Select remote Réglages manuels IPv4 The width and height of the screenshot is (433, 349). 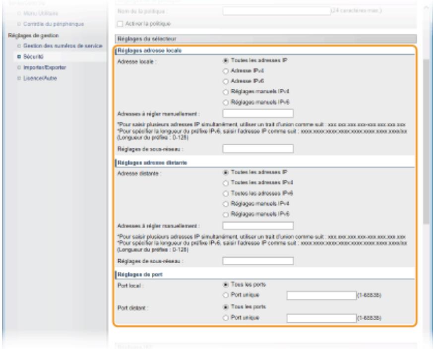[x=226, y=204]
